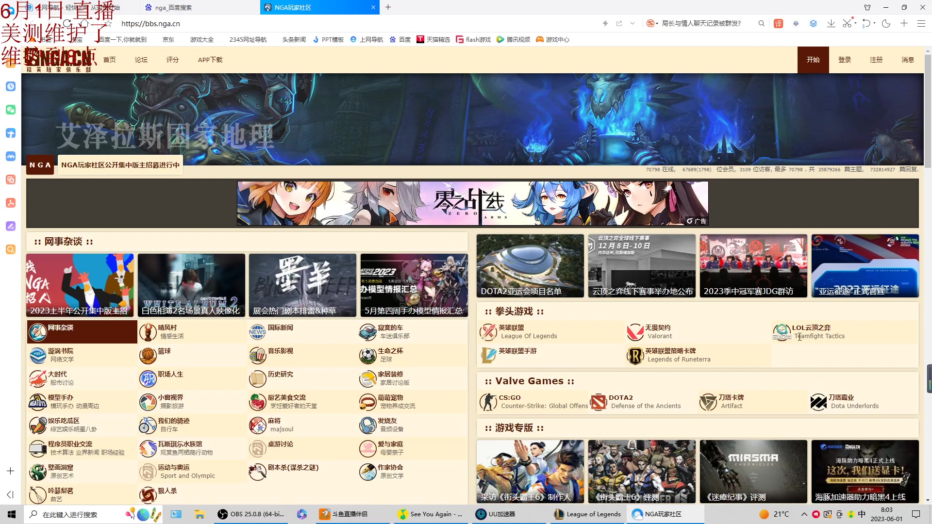Click the search magnifier in search box

click(x=761, y=23)
